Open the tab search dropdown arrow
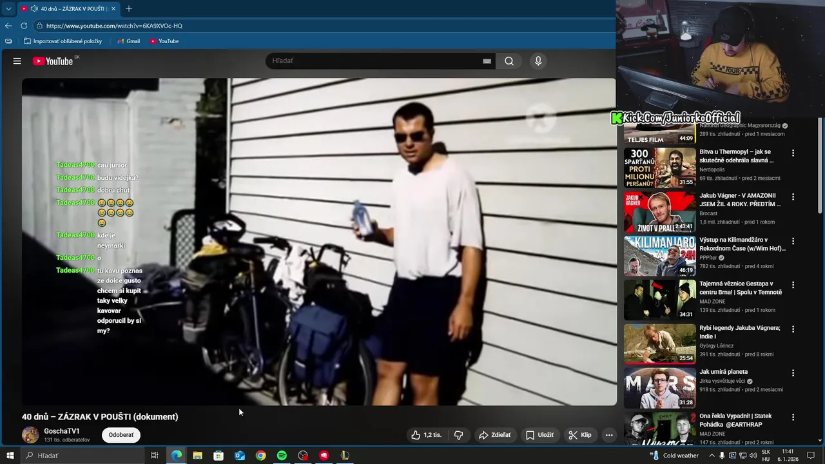 8,9
